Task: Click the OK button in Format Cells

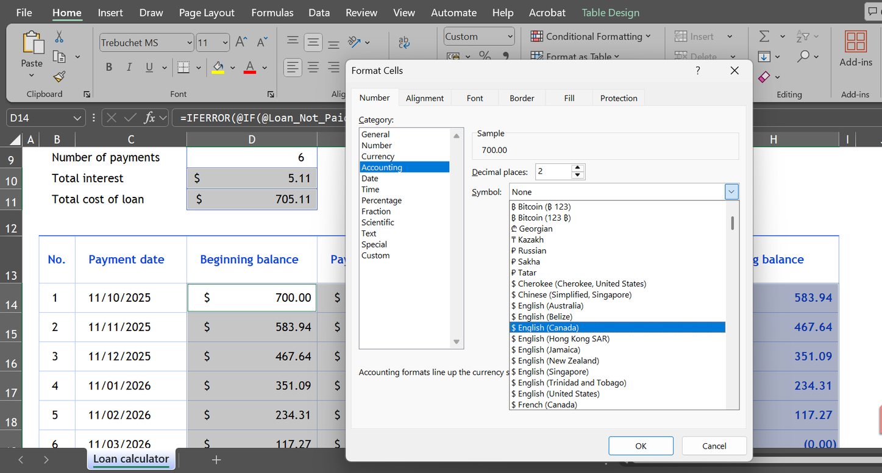Action: pos(641,446)
